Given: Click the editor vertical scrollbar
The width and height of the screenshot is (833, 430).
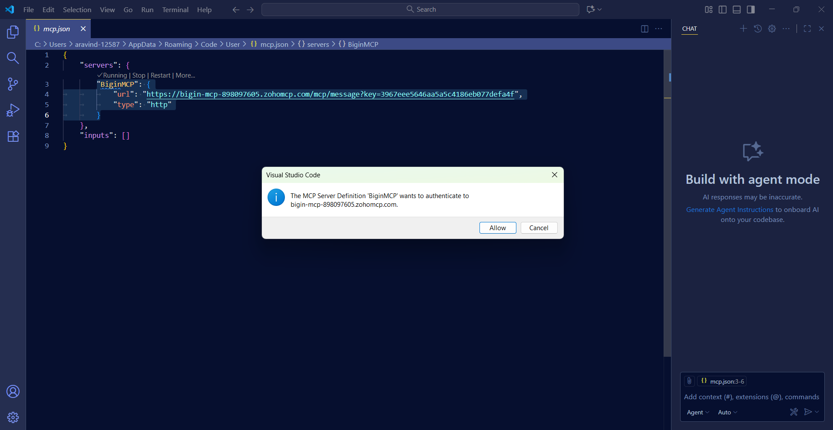Looking at the screenshot, I should pos(668,203).
